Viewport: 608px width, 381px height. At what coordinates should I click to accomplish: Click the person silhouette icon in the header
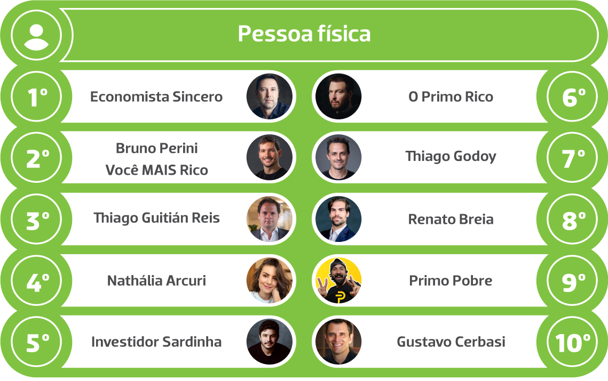pyautogui.click(x=36, y=36)
